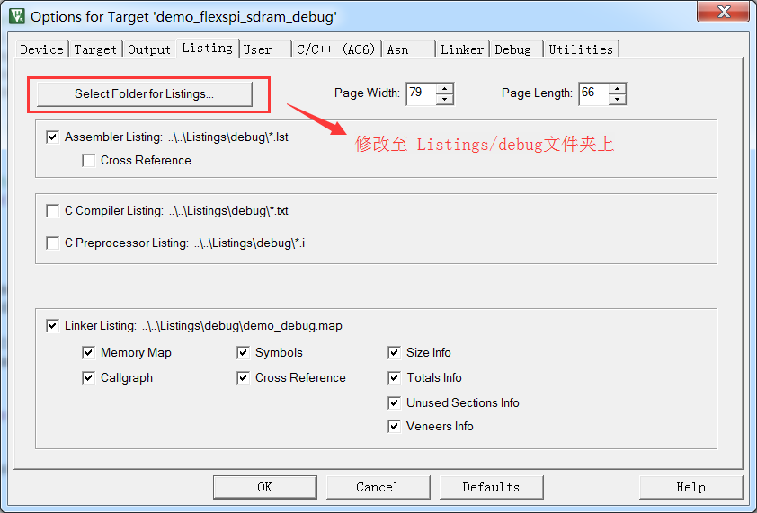The width and height of the screenshot is (757, 513).
Task: Uncheck the Memory Map option
Action: click(x=88, y=353)
